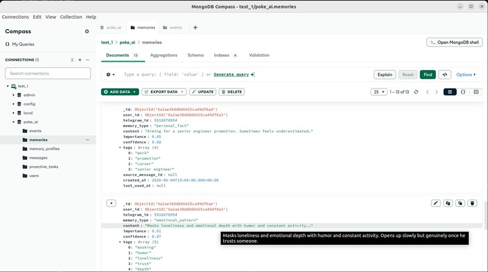
Task: Click Generate query link
Action: pos(231,75)
